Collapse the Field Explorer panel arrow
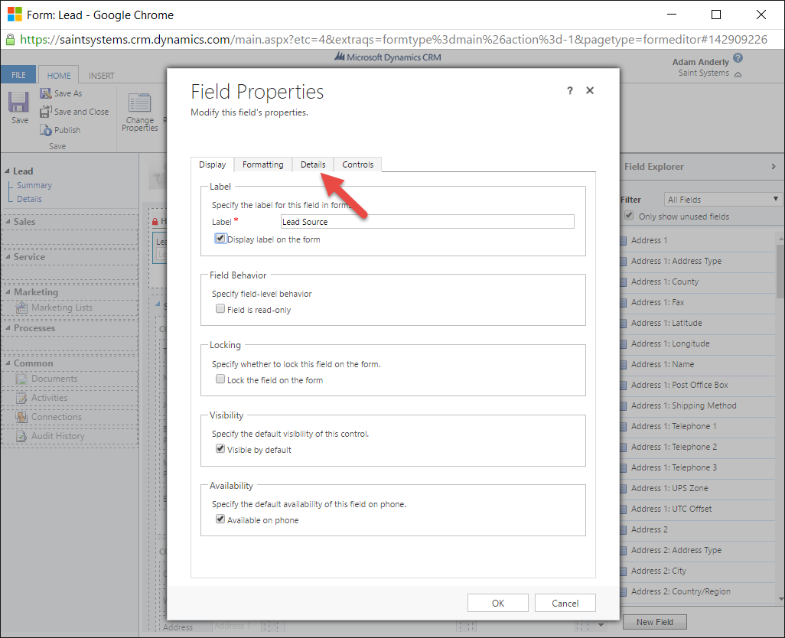 (773, 167)
